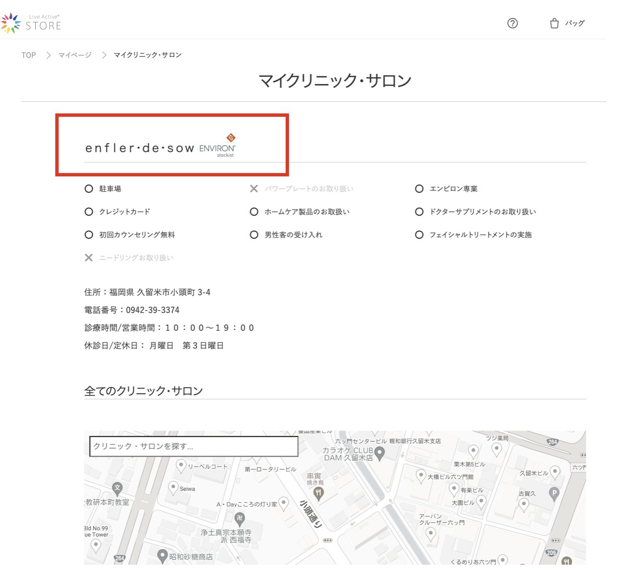628x570 pixels.
Task: Focus the クリニック・サロンを探す search field
Action: coord(193,446)
